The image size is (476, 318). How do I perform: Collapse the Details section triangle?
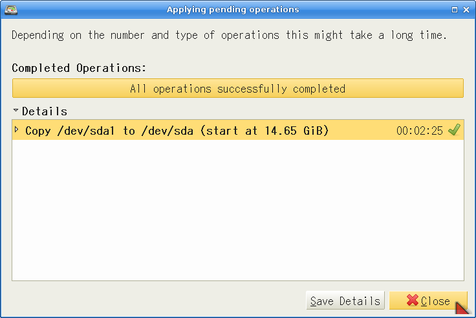16,111
